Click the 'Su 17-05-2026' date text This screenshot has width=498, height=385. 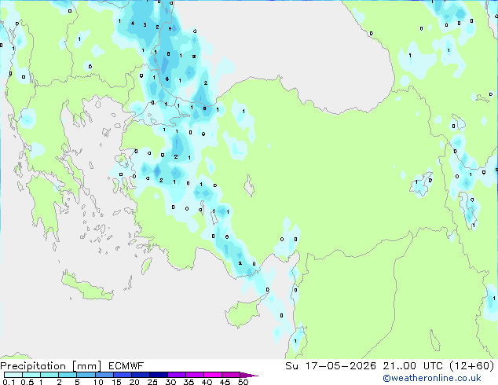(331, 366)
